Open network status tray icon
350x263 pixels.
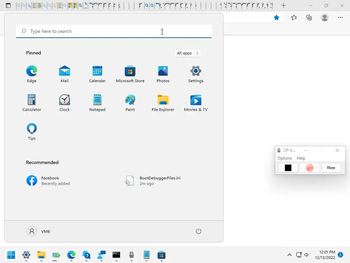(x=299, y=255)
